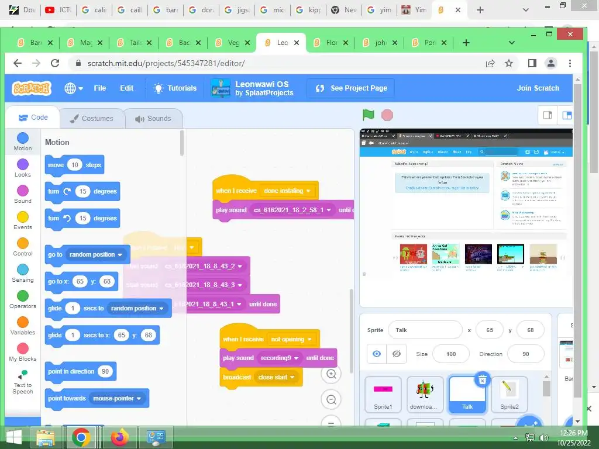The width and height of the screenshot is (599, 449).
Task: Click the sprite Size field
Action: [x=451, y=354]
